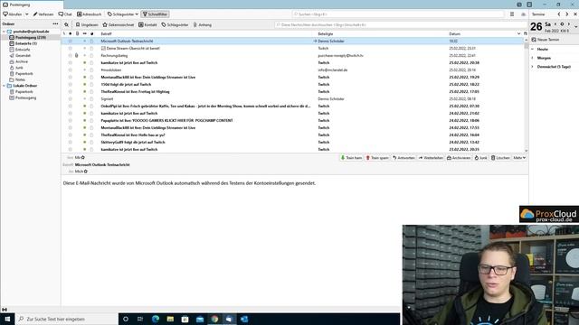Open the Schlagwörter dropdown in the main toolbar
Screen dimensions: 579x325
123,14
